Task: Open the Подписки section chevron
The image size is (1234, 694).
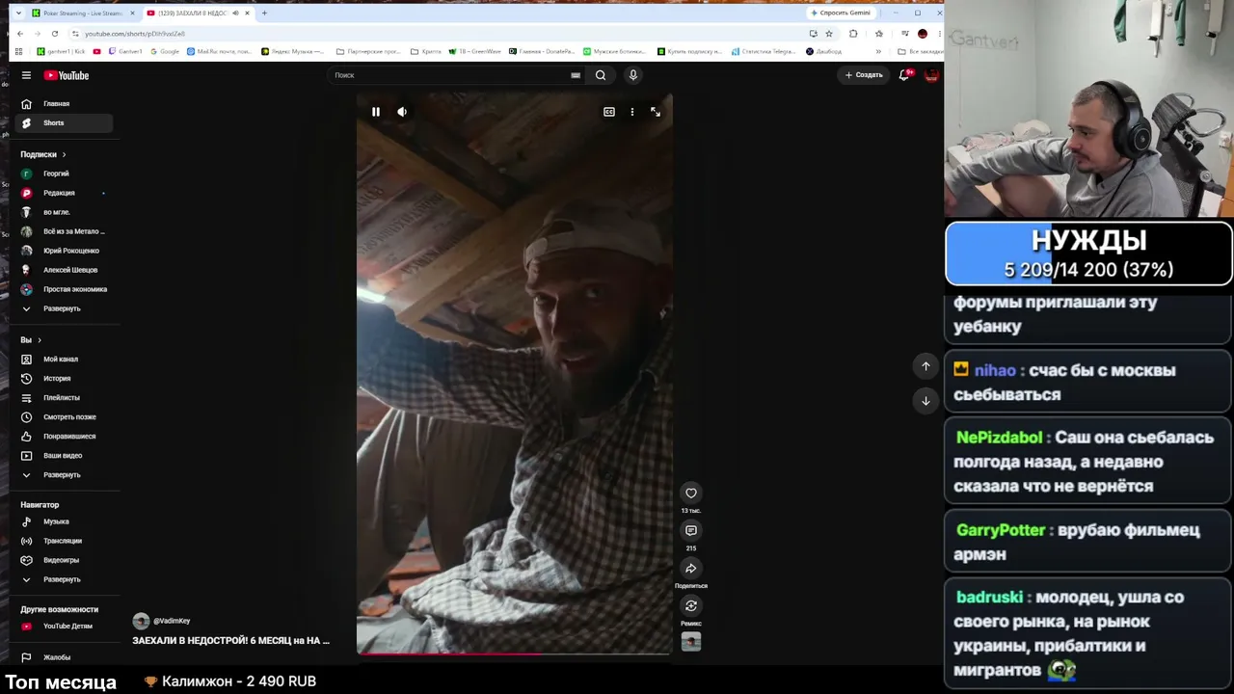Action: click(x=64, y=154)
